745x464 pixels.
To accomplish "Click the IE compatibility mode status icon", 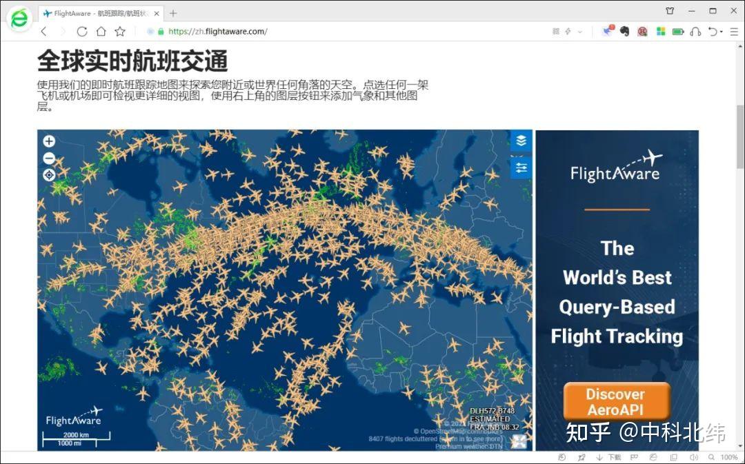I will pos(654,457).
